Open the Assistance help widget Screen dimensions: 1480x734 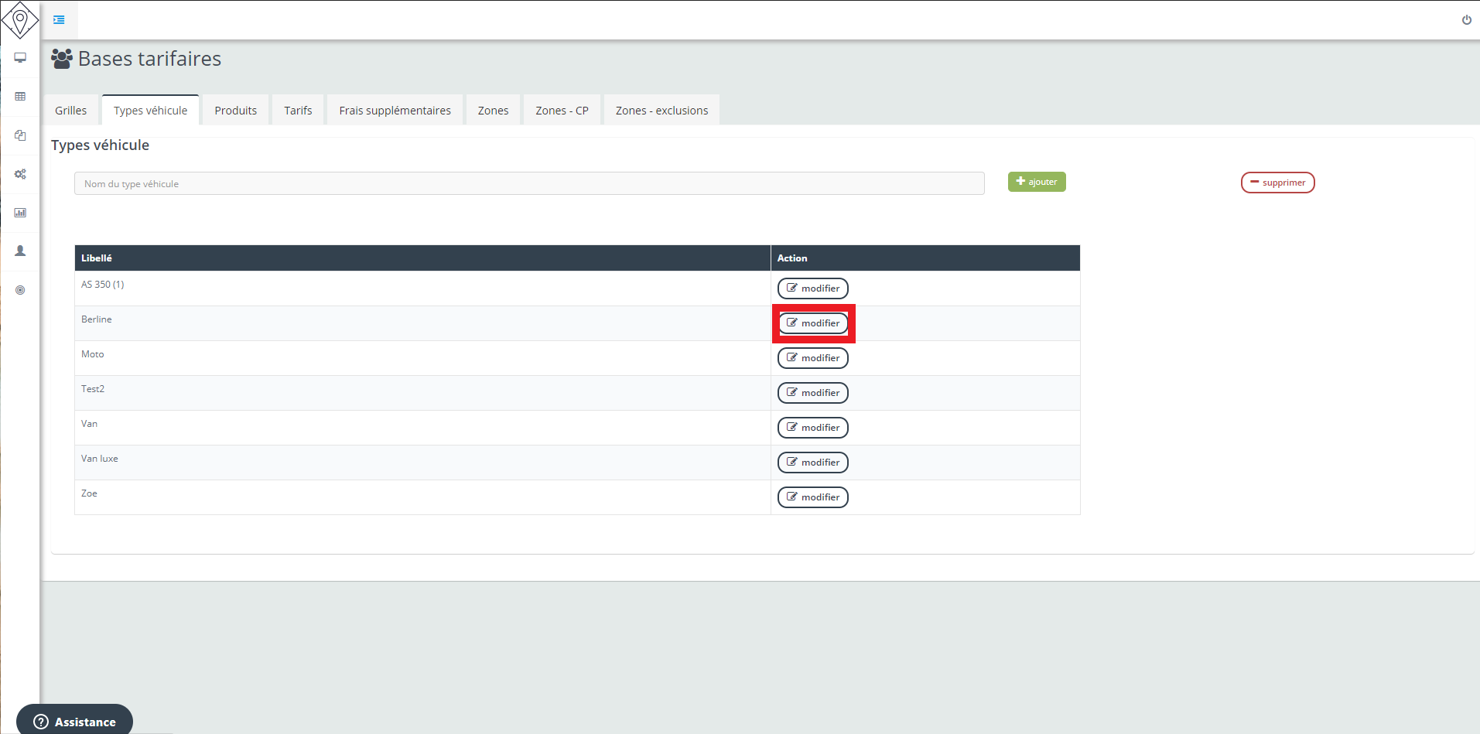(75, 722)
